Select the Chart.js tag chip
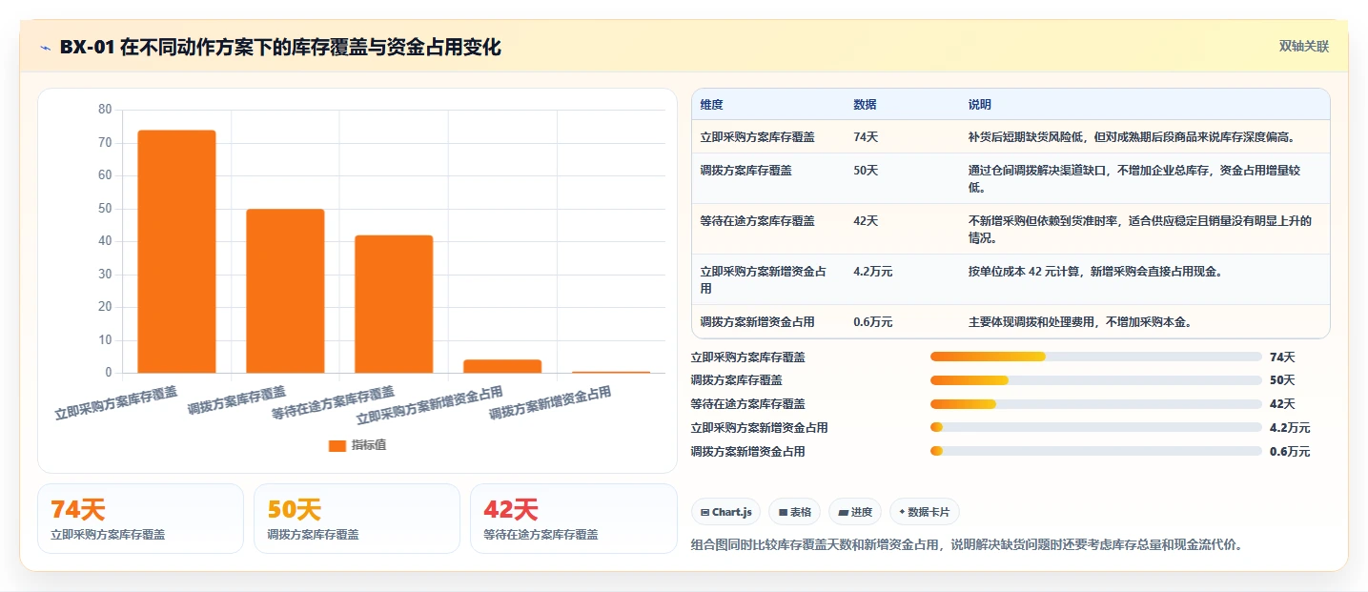Screen dimensions: 1368x592 pos(726,512)
